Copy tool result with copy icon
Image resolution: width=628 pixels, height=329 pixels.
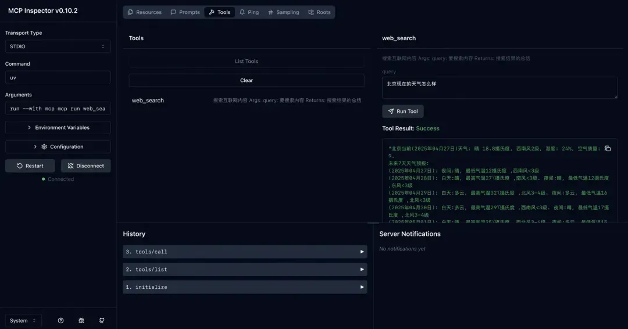[608, 148]
